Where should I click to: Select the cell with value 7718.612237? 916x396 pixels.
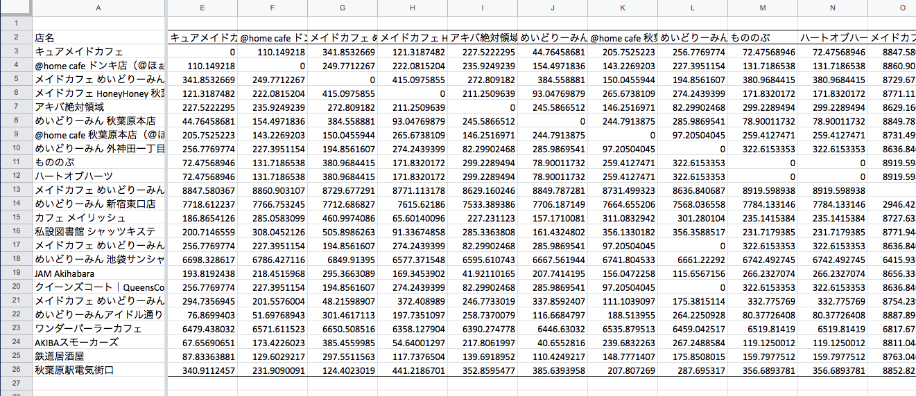pyautogui.click(x=202, y=204)
